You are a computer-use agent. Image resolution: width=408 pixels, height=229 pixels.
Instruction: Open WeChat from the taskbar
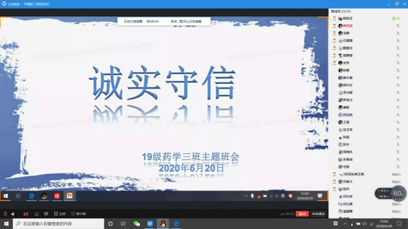(136, 224)
